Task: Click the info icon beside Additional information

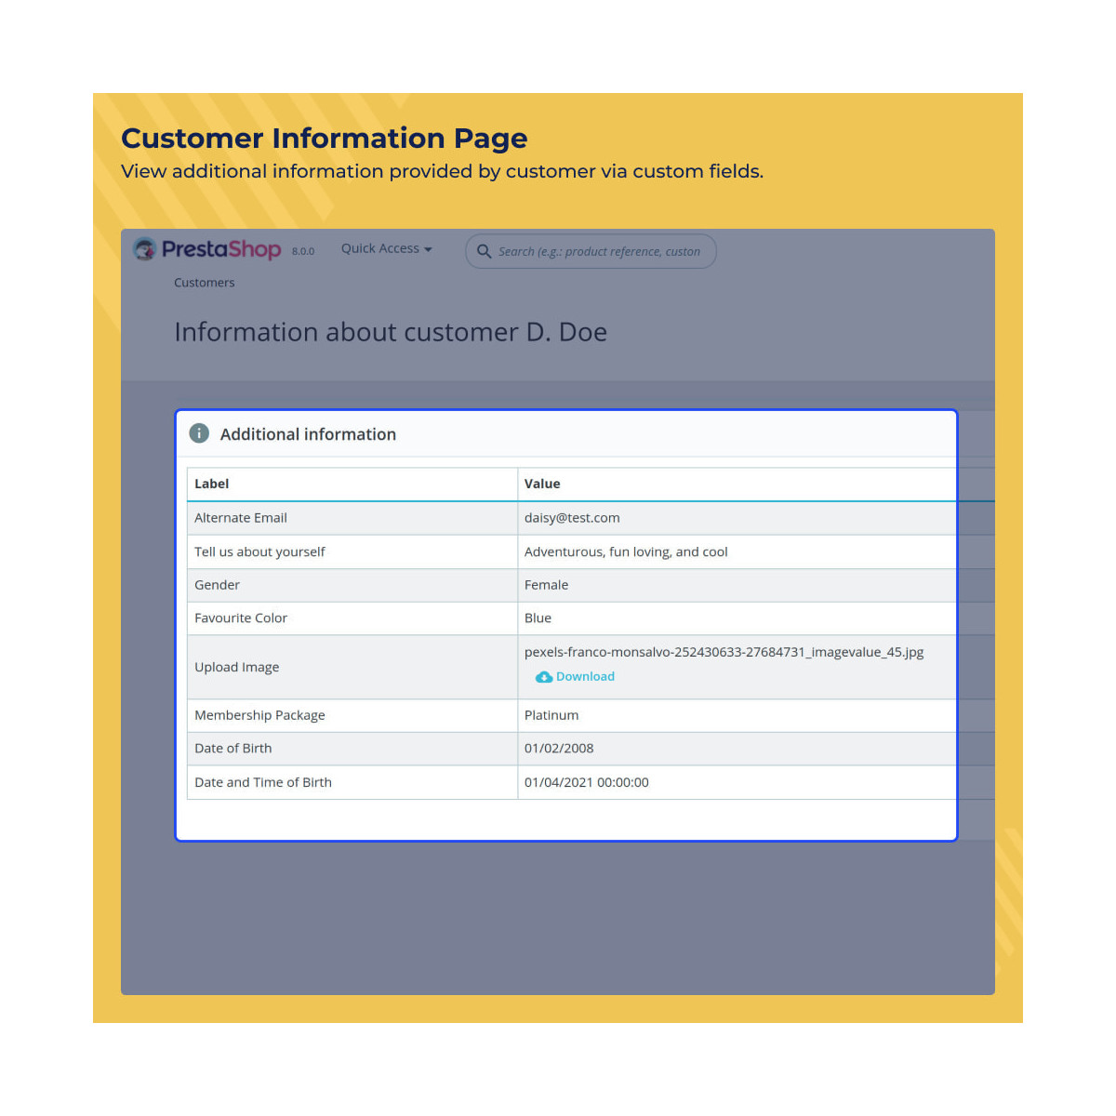Action: pos(198,432)
